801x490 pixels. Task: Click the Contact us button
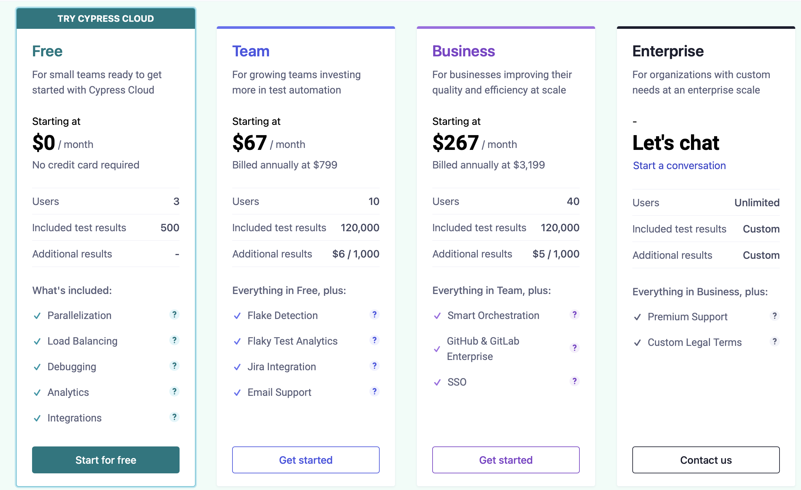point(706,460)
